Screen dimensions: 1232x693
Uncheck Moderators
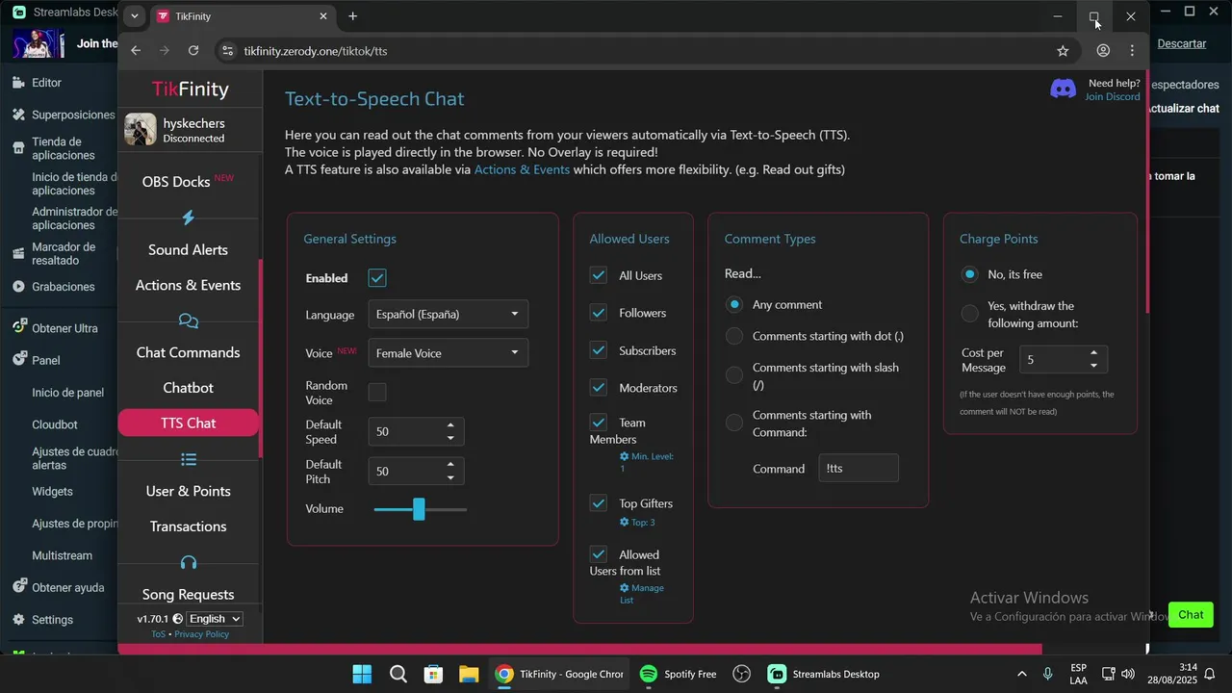(x=599, y=388)
